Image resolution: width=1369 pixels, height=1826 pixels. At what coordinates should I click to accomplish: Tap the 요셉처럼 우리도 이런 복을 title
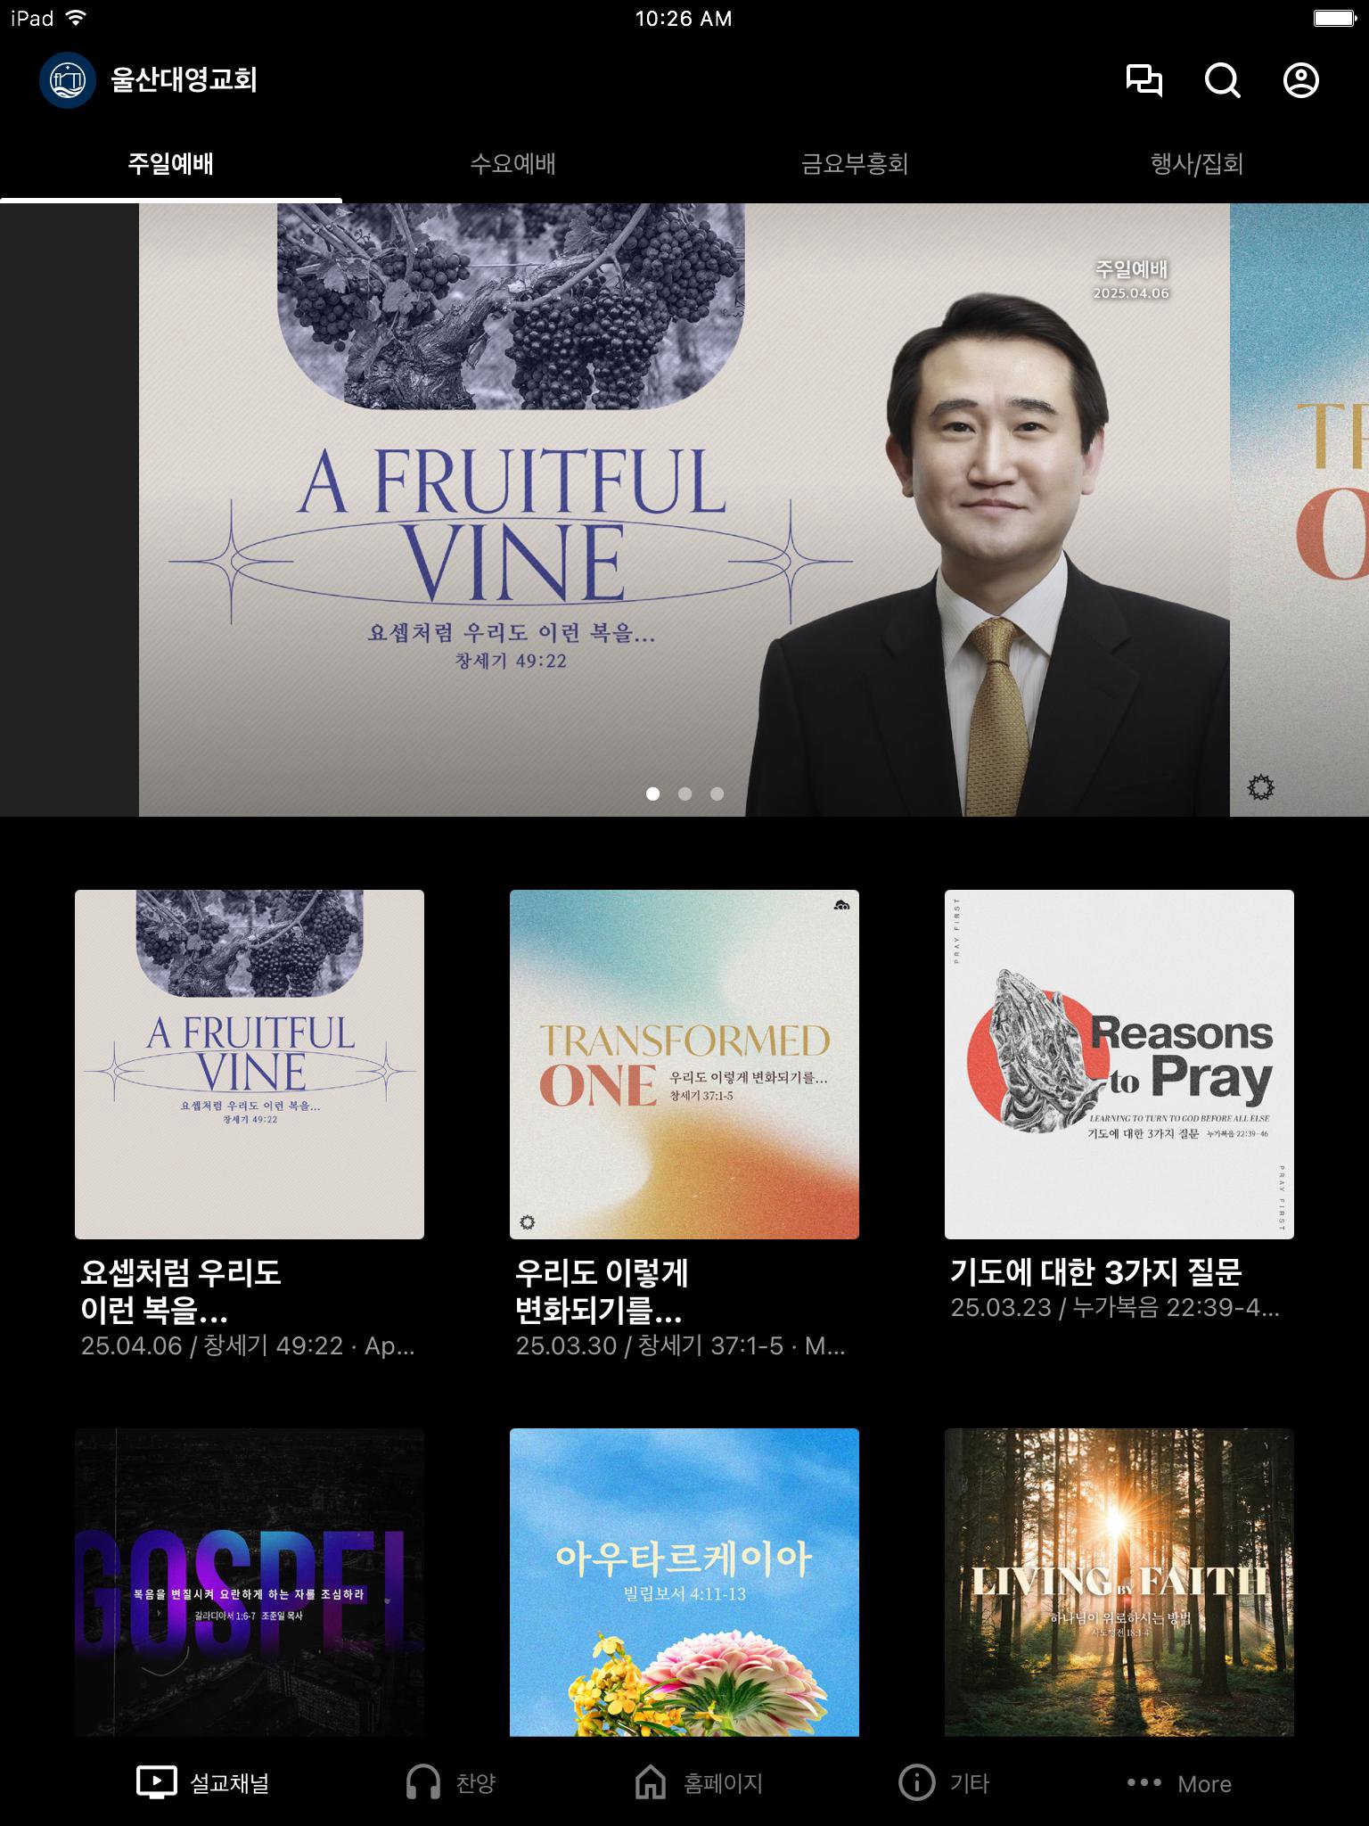181,1290
